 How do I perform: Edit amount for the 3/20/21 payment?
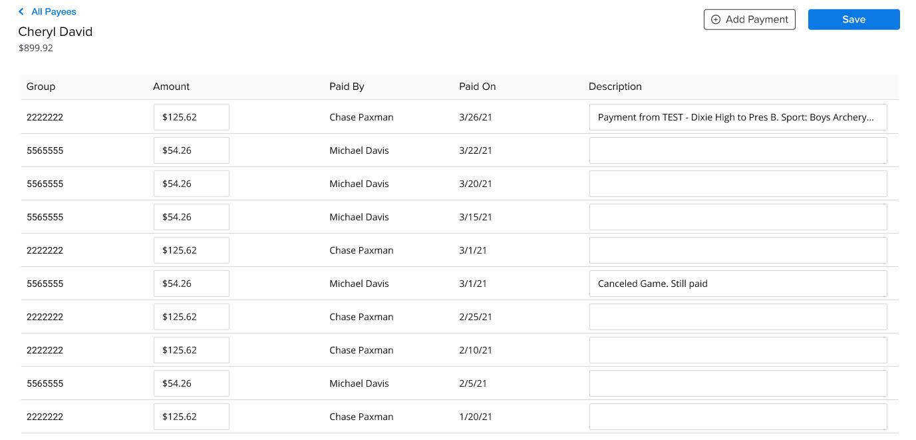(192, 184)
